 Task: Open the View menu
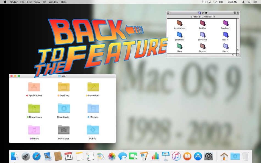tap(37, 2)
